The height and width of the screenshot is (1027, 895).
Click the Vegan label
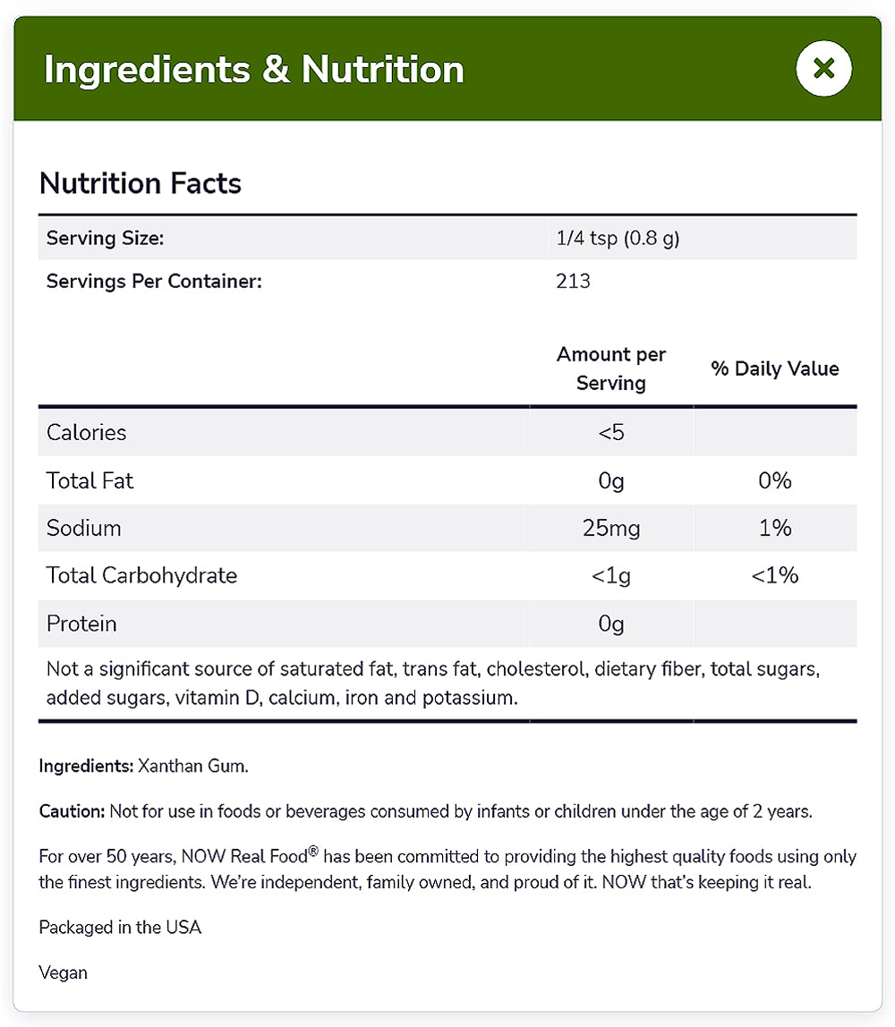64,972
